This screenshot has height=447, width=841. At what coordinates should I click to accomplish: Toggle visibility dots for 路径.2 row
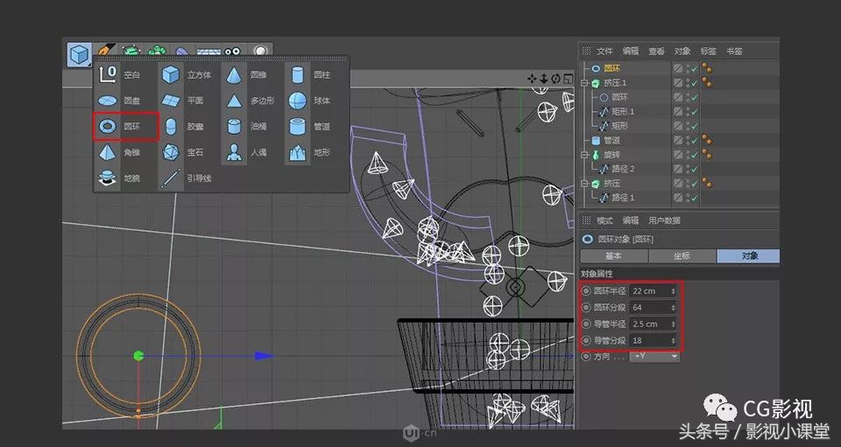pyautogui.click(x=687, y=169)
